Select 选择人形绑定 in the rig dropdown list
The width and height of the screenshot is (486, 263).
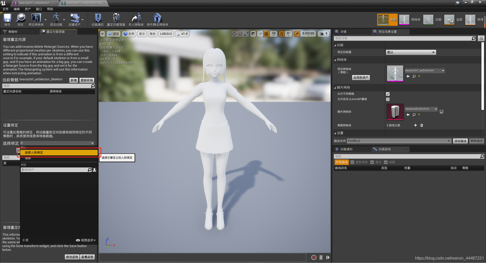pos(59,153)
